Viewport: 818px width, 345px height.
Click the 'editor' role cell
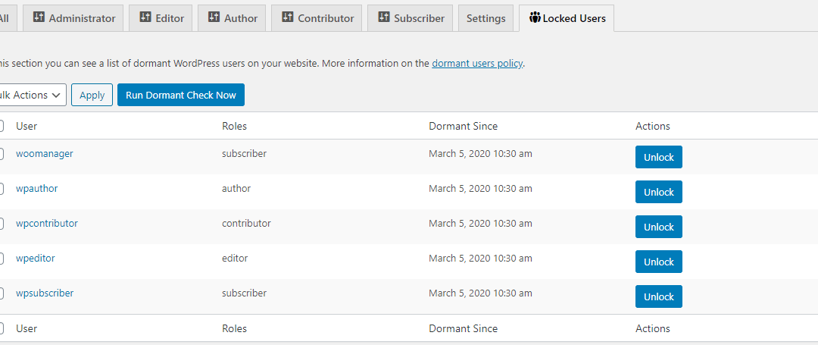(235, 258)
